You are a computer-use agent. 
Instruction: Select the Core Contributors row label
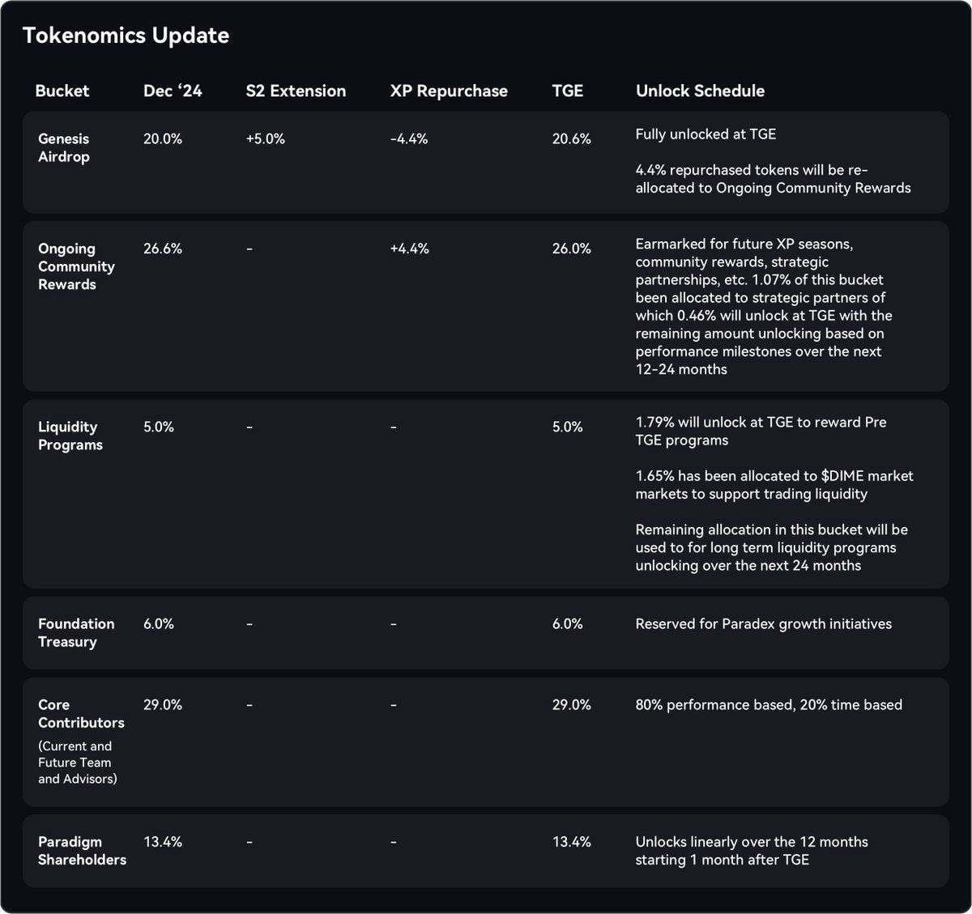(81, 713)
